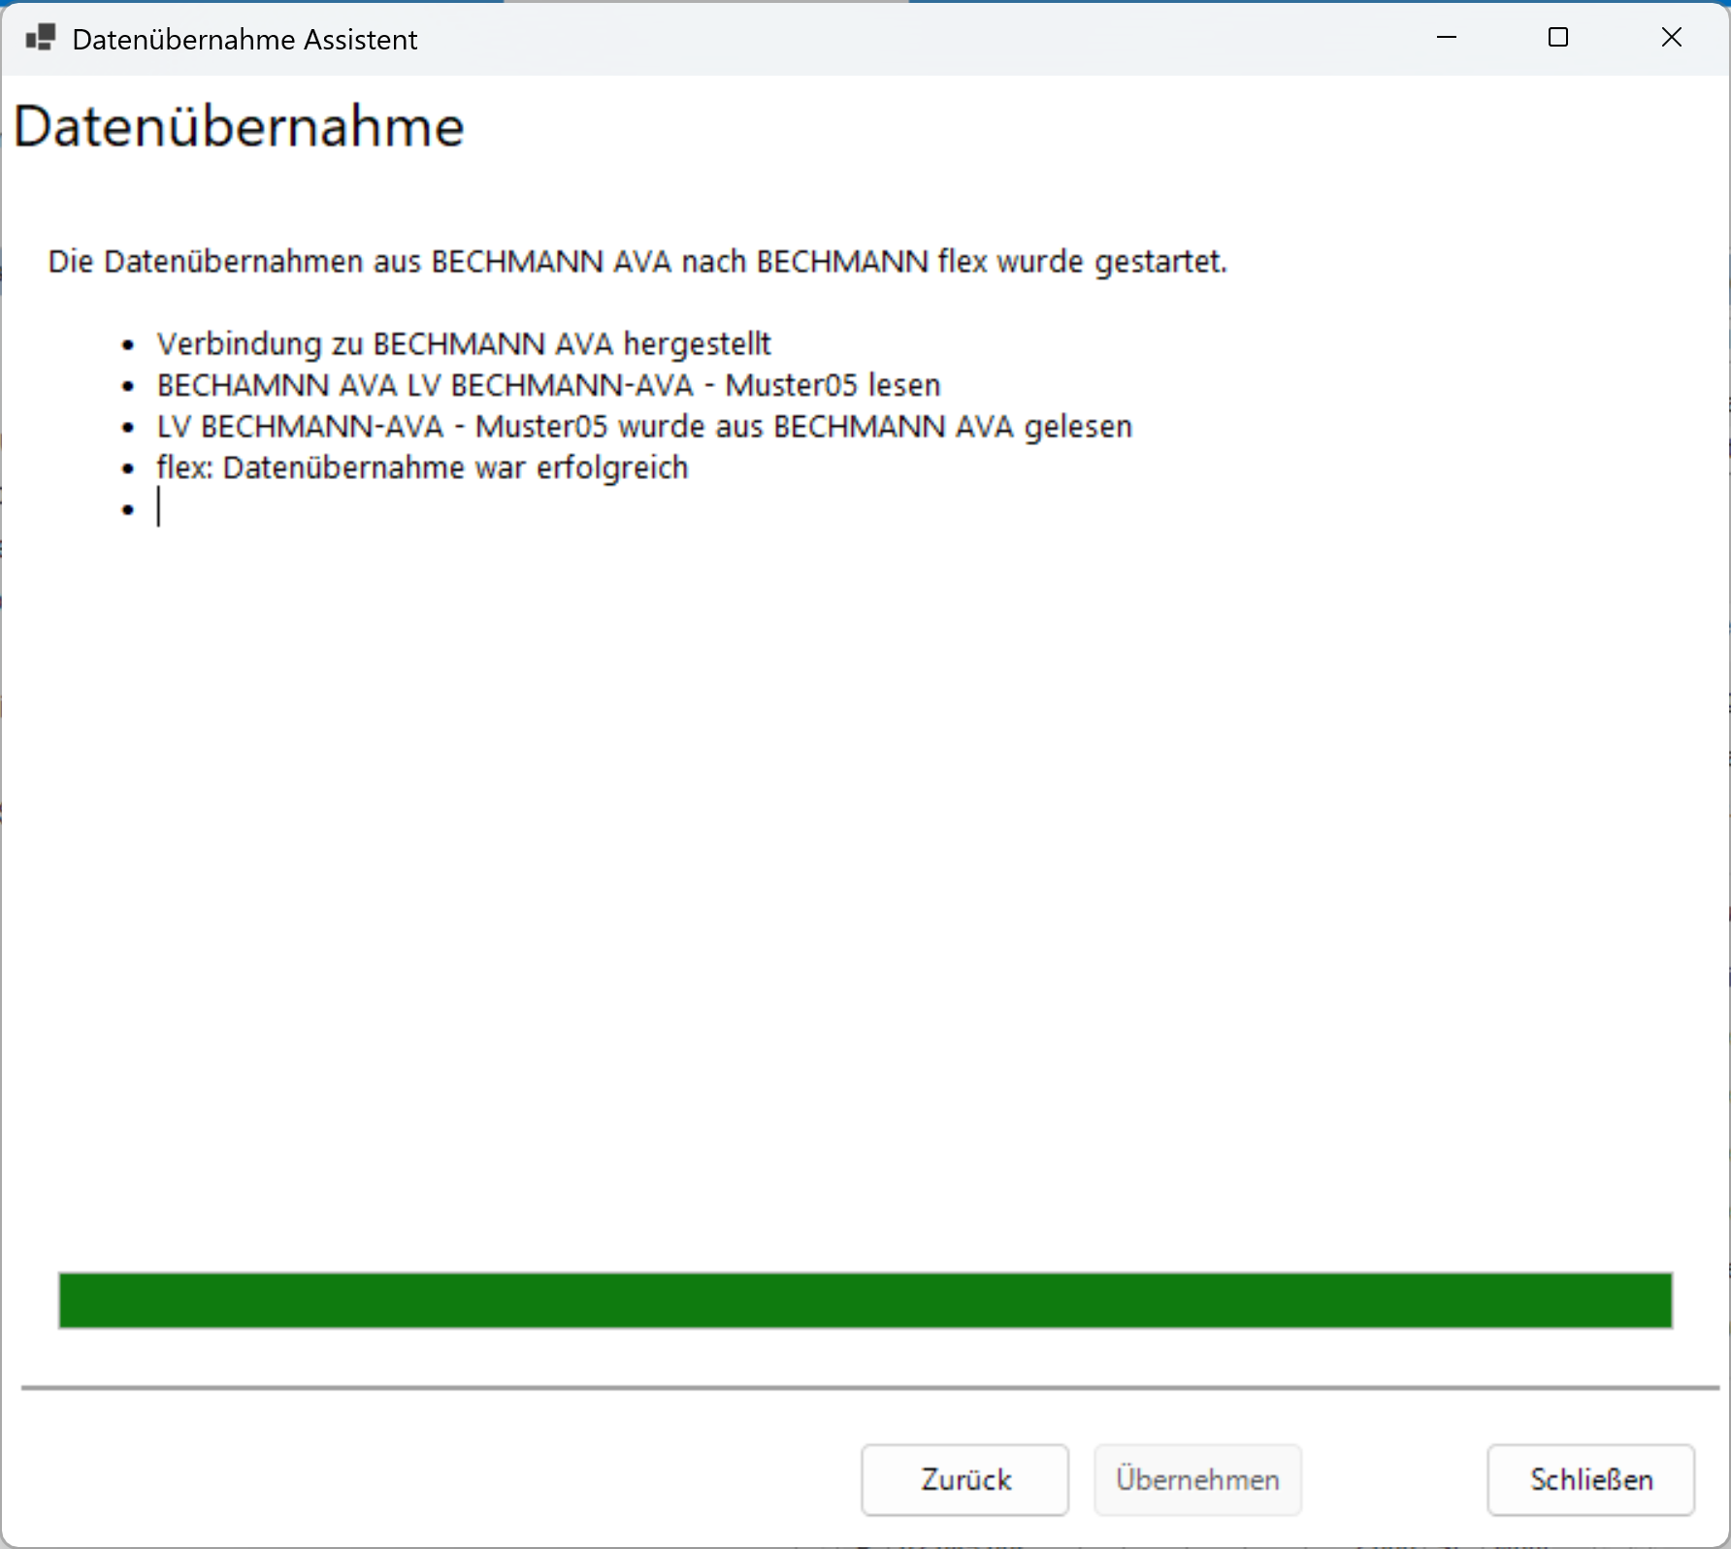The image size is (1731, 1549).
Task: Maximize the assistant window
Action: 1558,38
